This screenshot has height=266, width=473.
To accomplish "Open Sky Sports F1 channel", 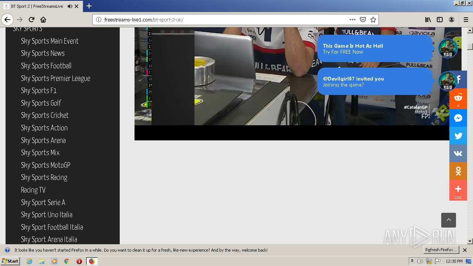I will (39, 91).
